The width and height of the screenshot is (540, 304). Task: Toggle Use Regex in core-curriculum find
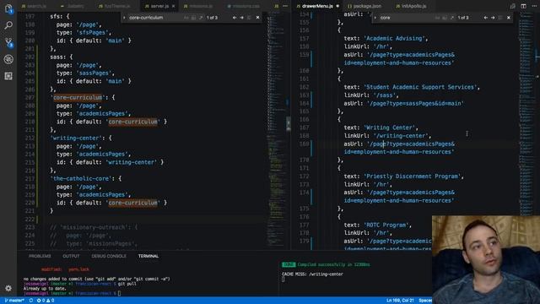[x=201, y=18]
